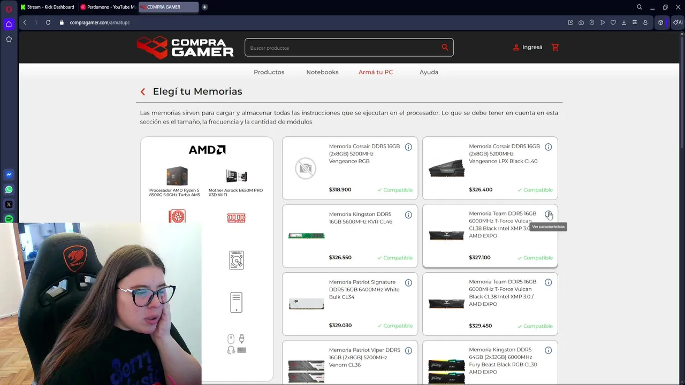
Task: View info for Corsair Vengeance LPX Black
Action: tap(548, 147)
